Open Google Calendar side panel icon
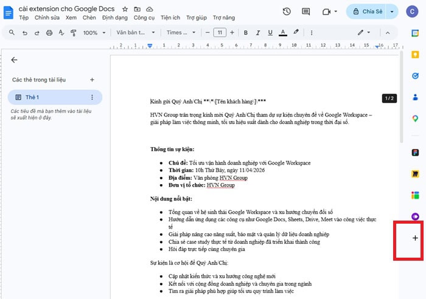Viewport: 426px width, 299px height. click(x=415, y=32)
